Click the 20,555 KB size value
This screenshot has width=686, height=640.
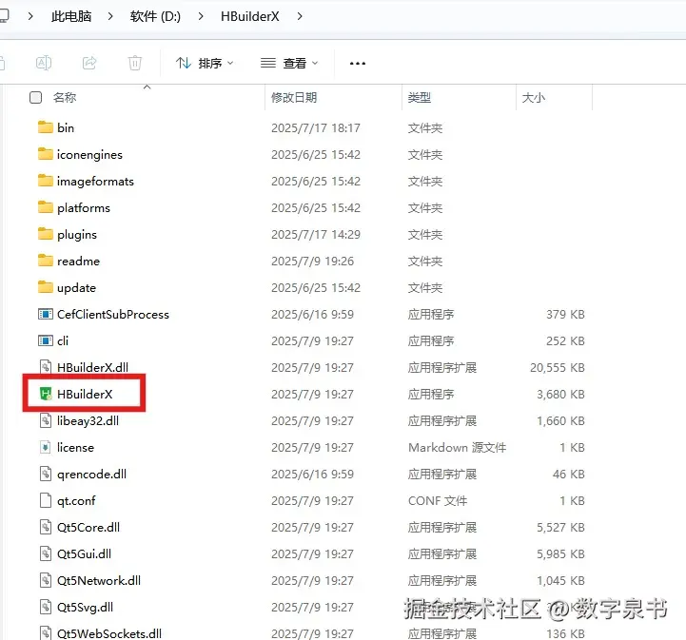pos(558,368)
